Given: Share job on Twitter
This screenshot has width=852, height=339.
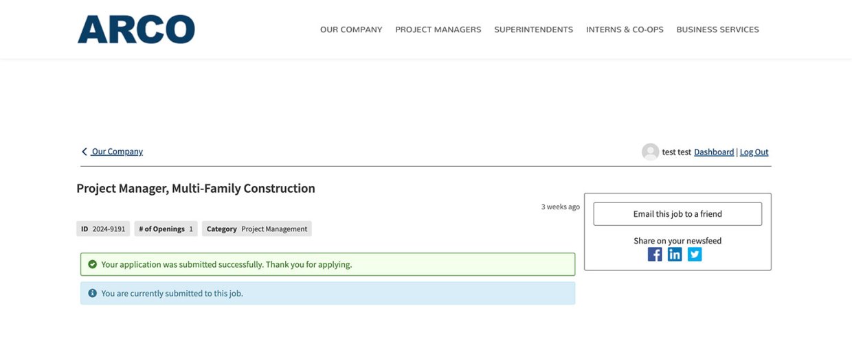Looking at the screenshot, I should point(695,255).
